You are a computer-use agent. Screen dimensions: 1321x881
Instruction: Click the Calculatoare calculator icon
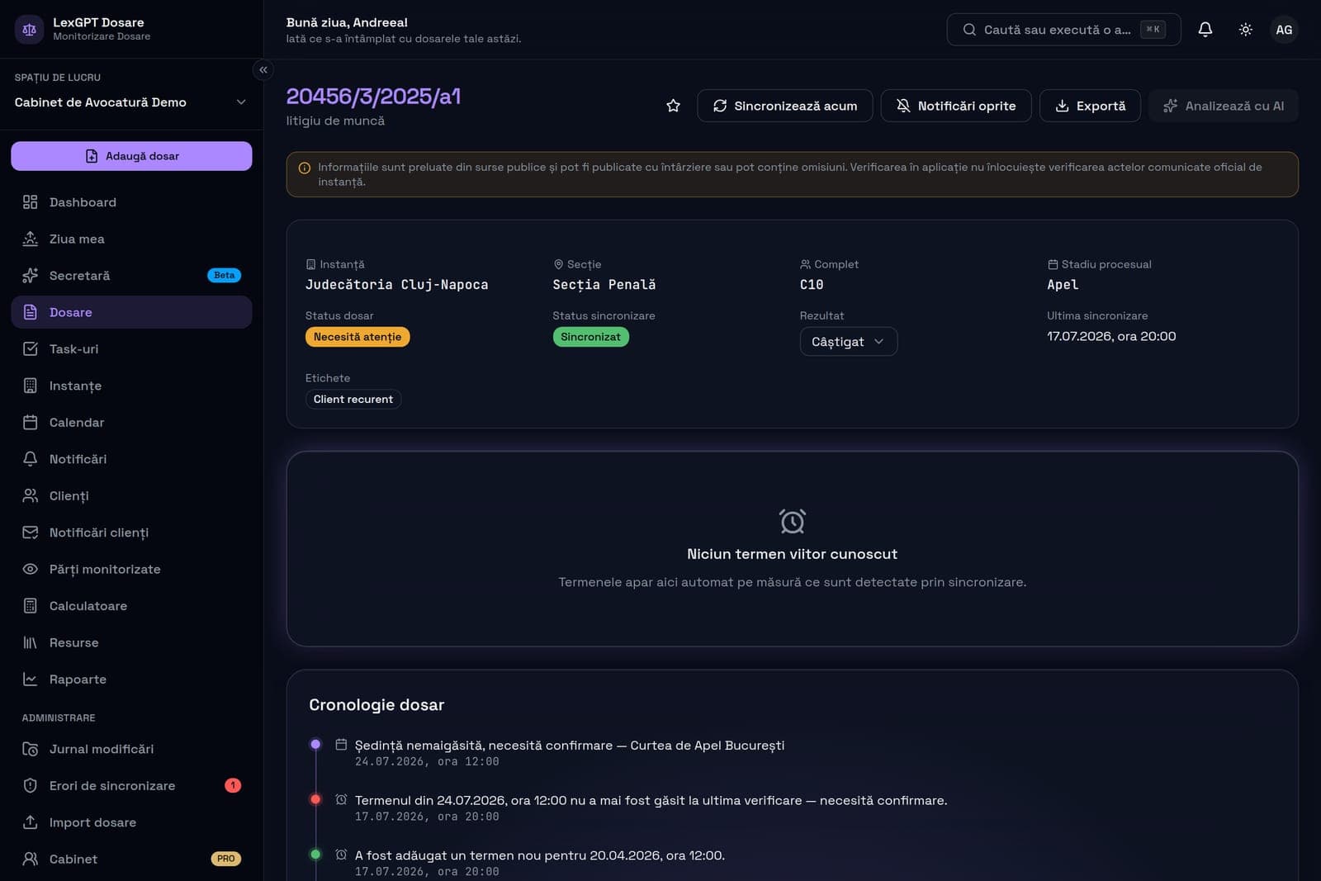[x=31, y=606]
